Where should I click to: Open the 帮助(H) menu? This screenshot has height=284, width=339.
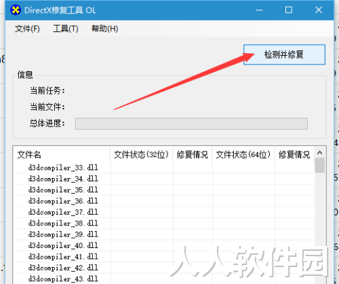click(x=104, y=29)
